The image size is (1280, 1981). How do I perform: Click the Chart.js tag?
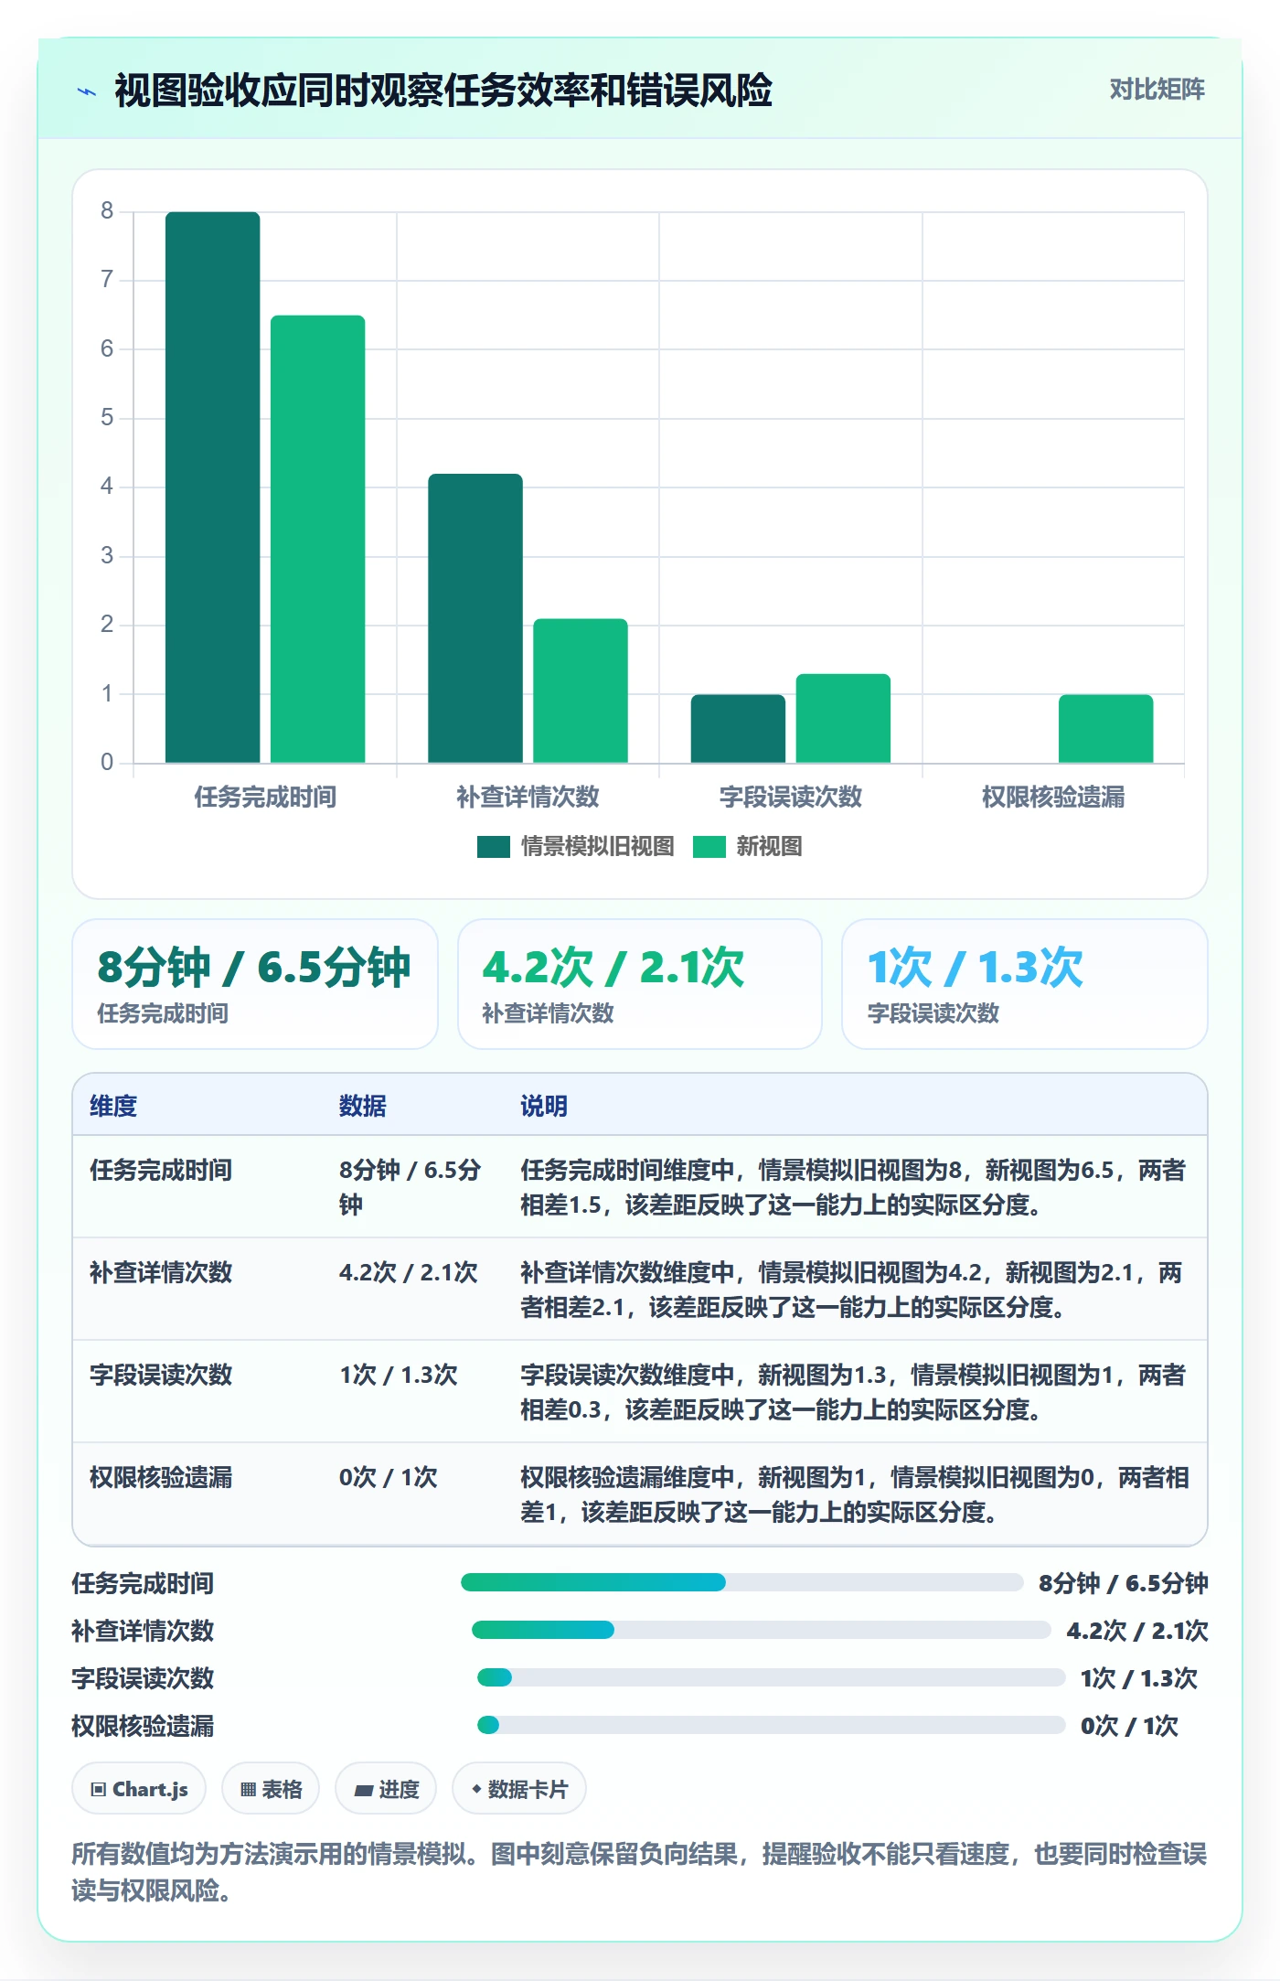[139, 1789]
